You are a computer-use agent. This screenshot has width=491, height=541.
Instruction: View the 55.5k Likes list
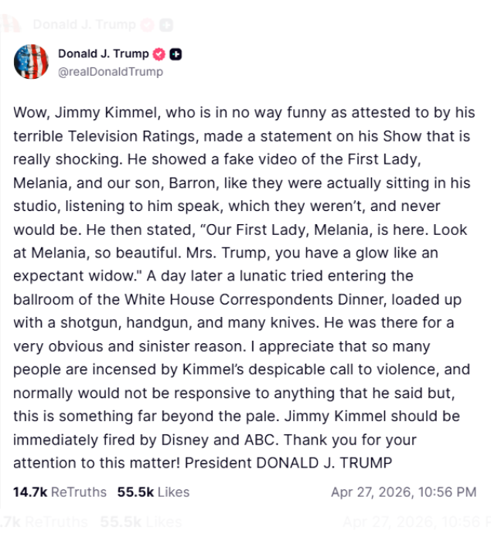coord(153,492)
